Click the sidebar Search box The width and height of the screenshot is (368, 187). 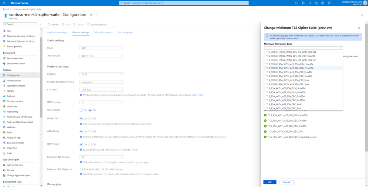(x=20, y=24)
